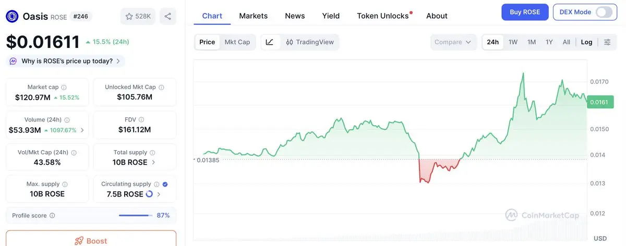
Task: Switch chart to Mkt Cap view
Action: (x=237, y=42)
